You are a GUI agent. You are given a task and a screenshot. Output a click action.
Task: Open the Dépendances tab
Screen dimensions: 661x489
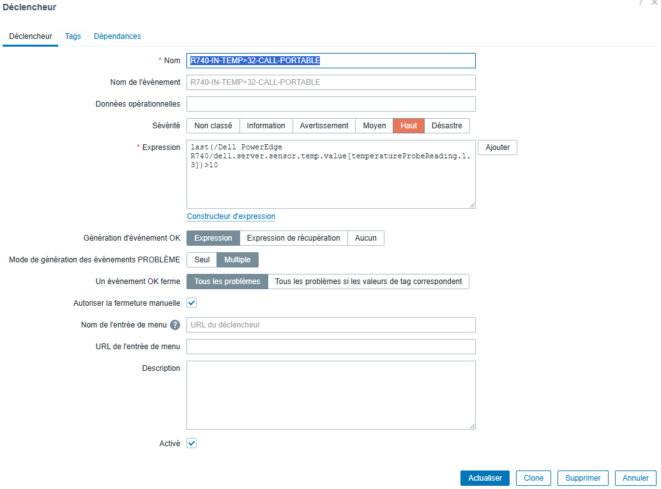point(118,36)
